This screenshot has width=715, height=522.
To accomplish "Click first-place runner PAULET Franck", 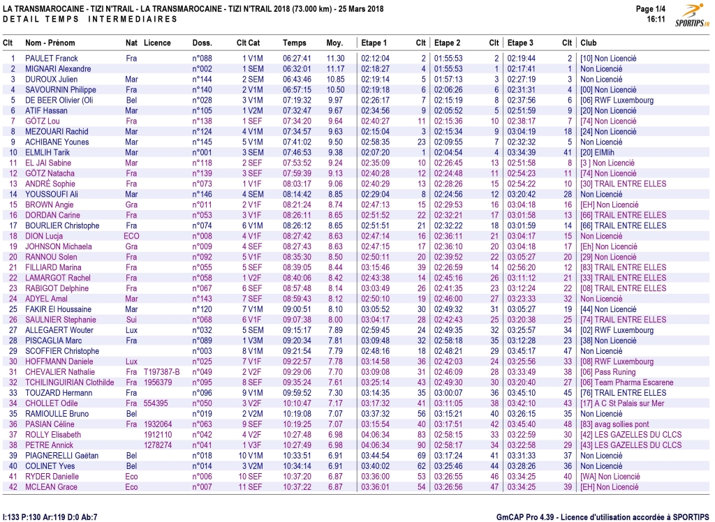I will point(52,59).
